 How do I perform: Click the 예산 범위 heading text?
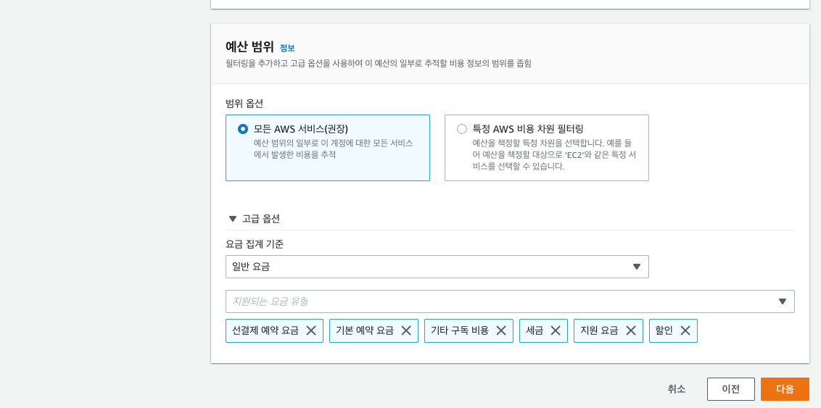(x=249, y=47)
